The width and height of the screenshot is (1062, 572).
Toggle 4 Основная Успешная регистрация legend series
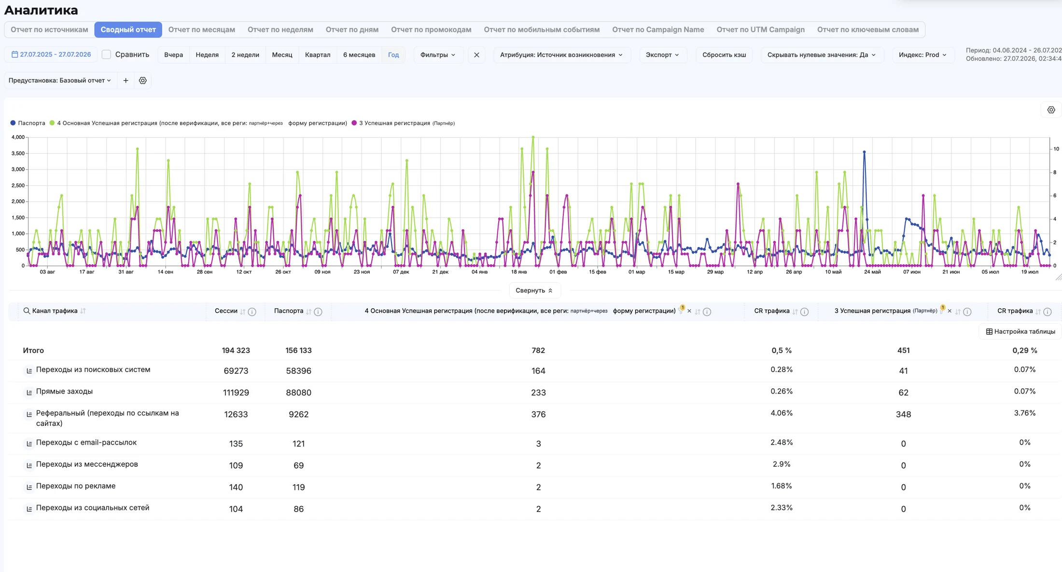coord(198,123)
